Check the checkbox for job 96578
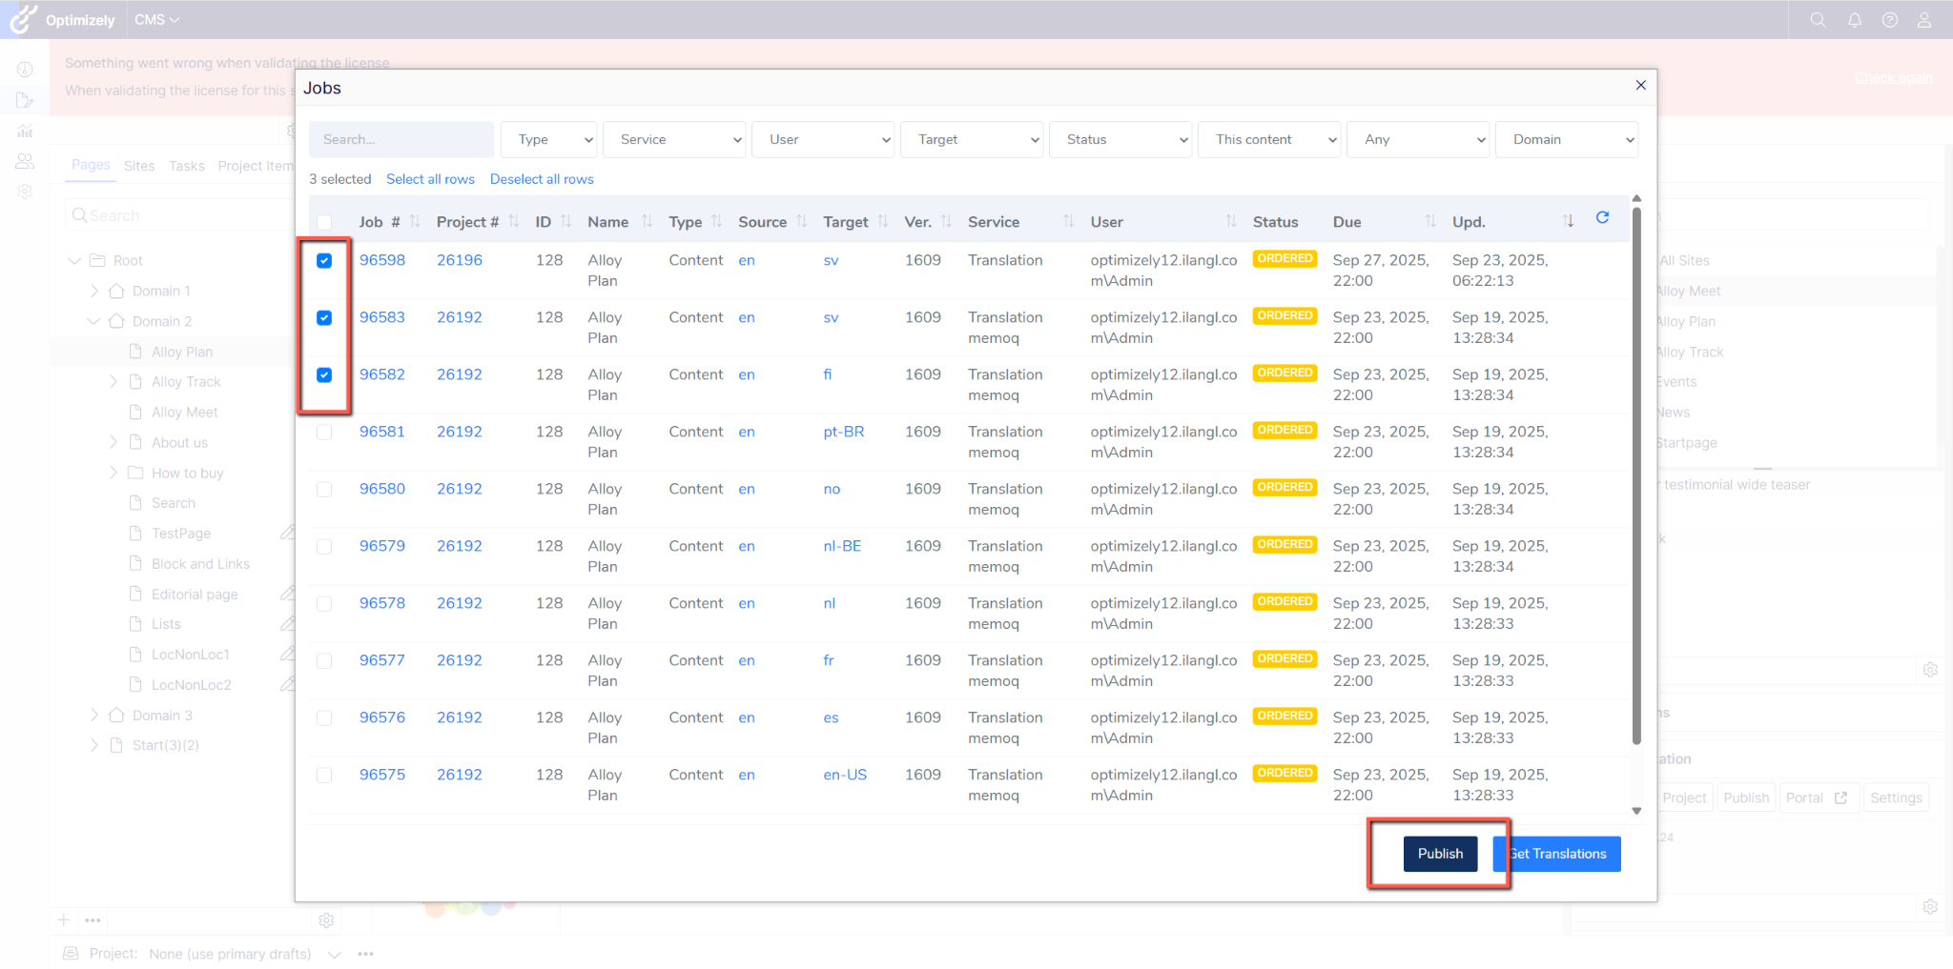The image size is (1953, 969). (x=324, y=603)
